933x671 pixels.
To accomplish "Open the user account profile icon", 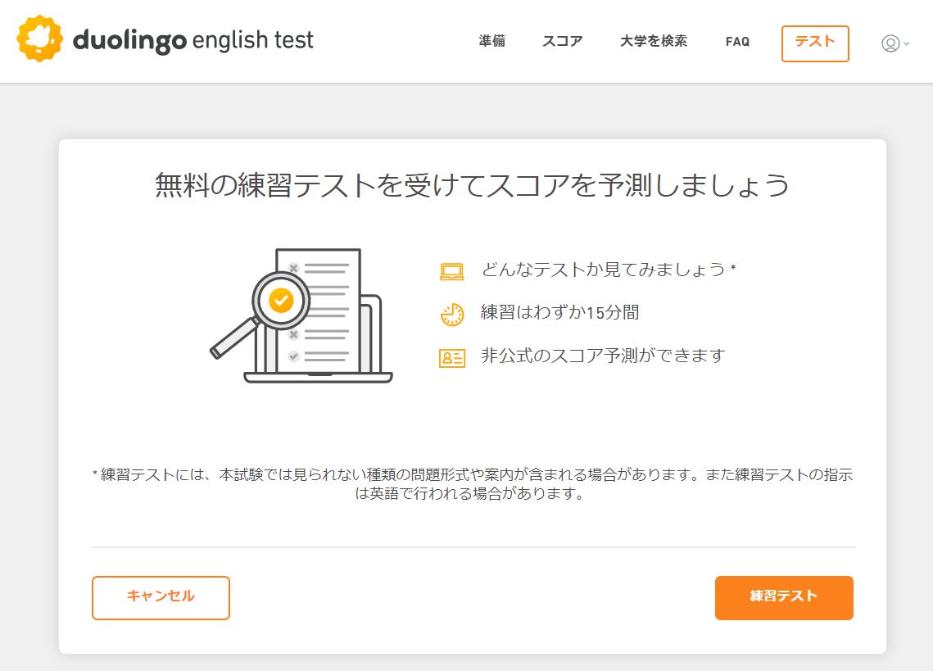I will [x=890, y=45].
